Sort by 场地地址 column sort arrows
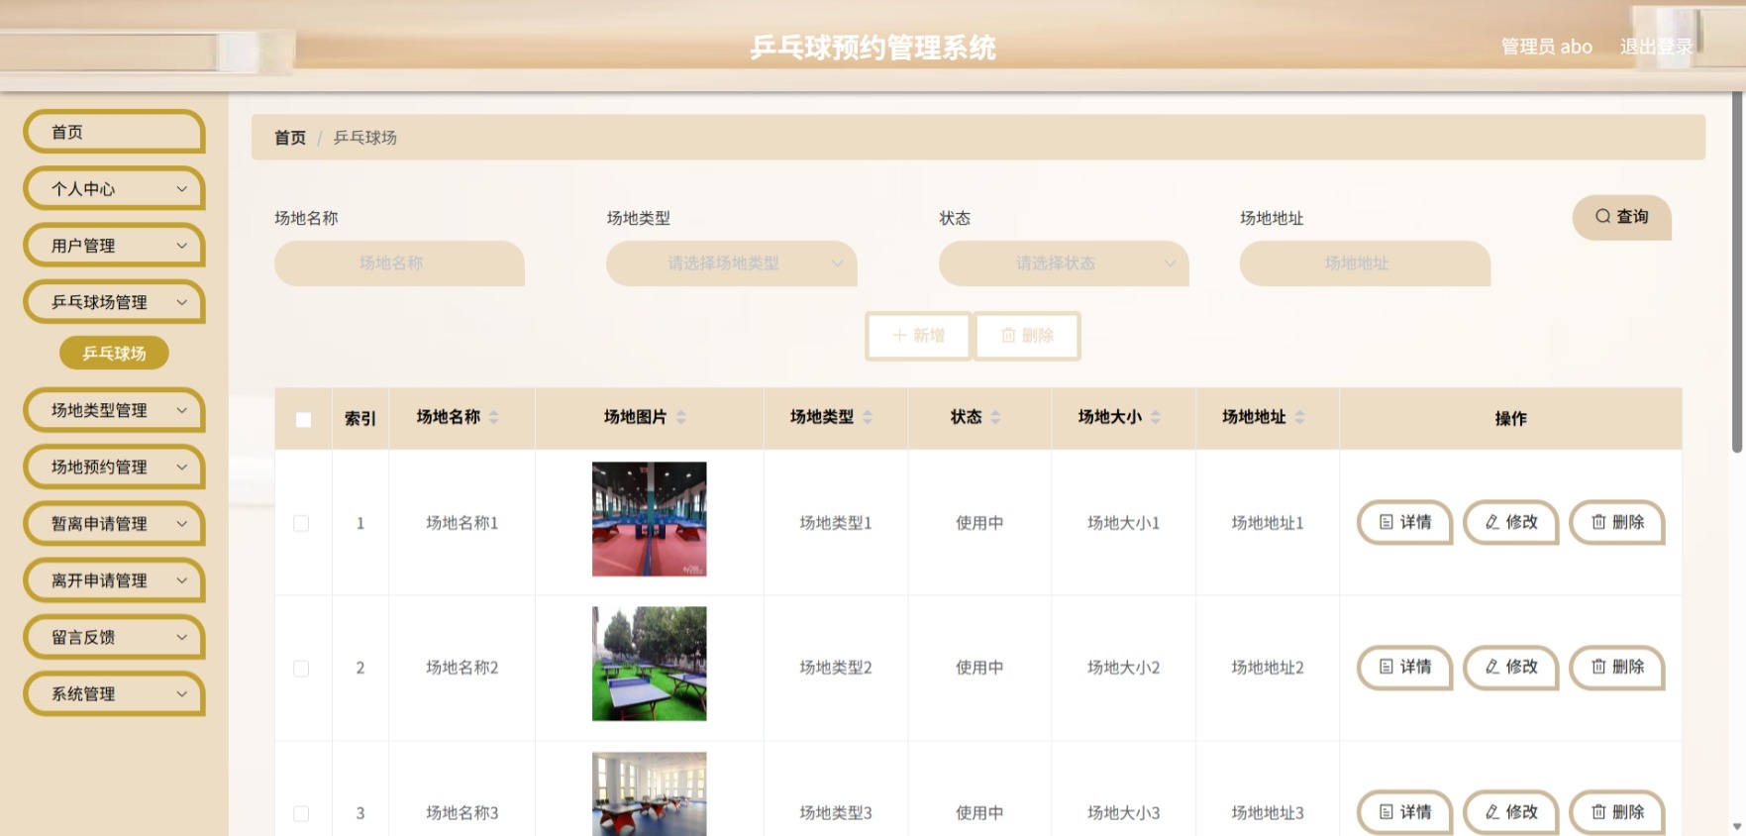This screenshot has width=1746, height=836. tap(1299, 418)
